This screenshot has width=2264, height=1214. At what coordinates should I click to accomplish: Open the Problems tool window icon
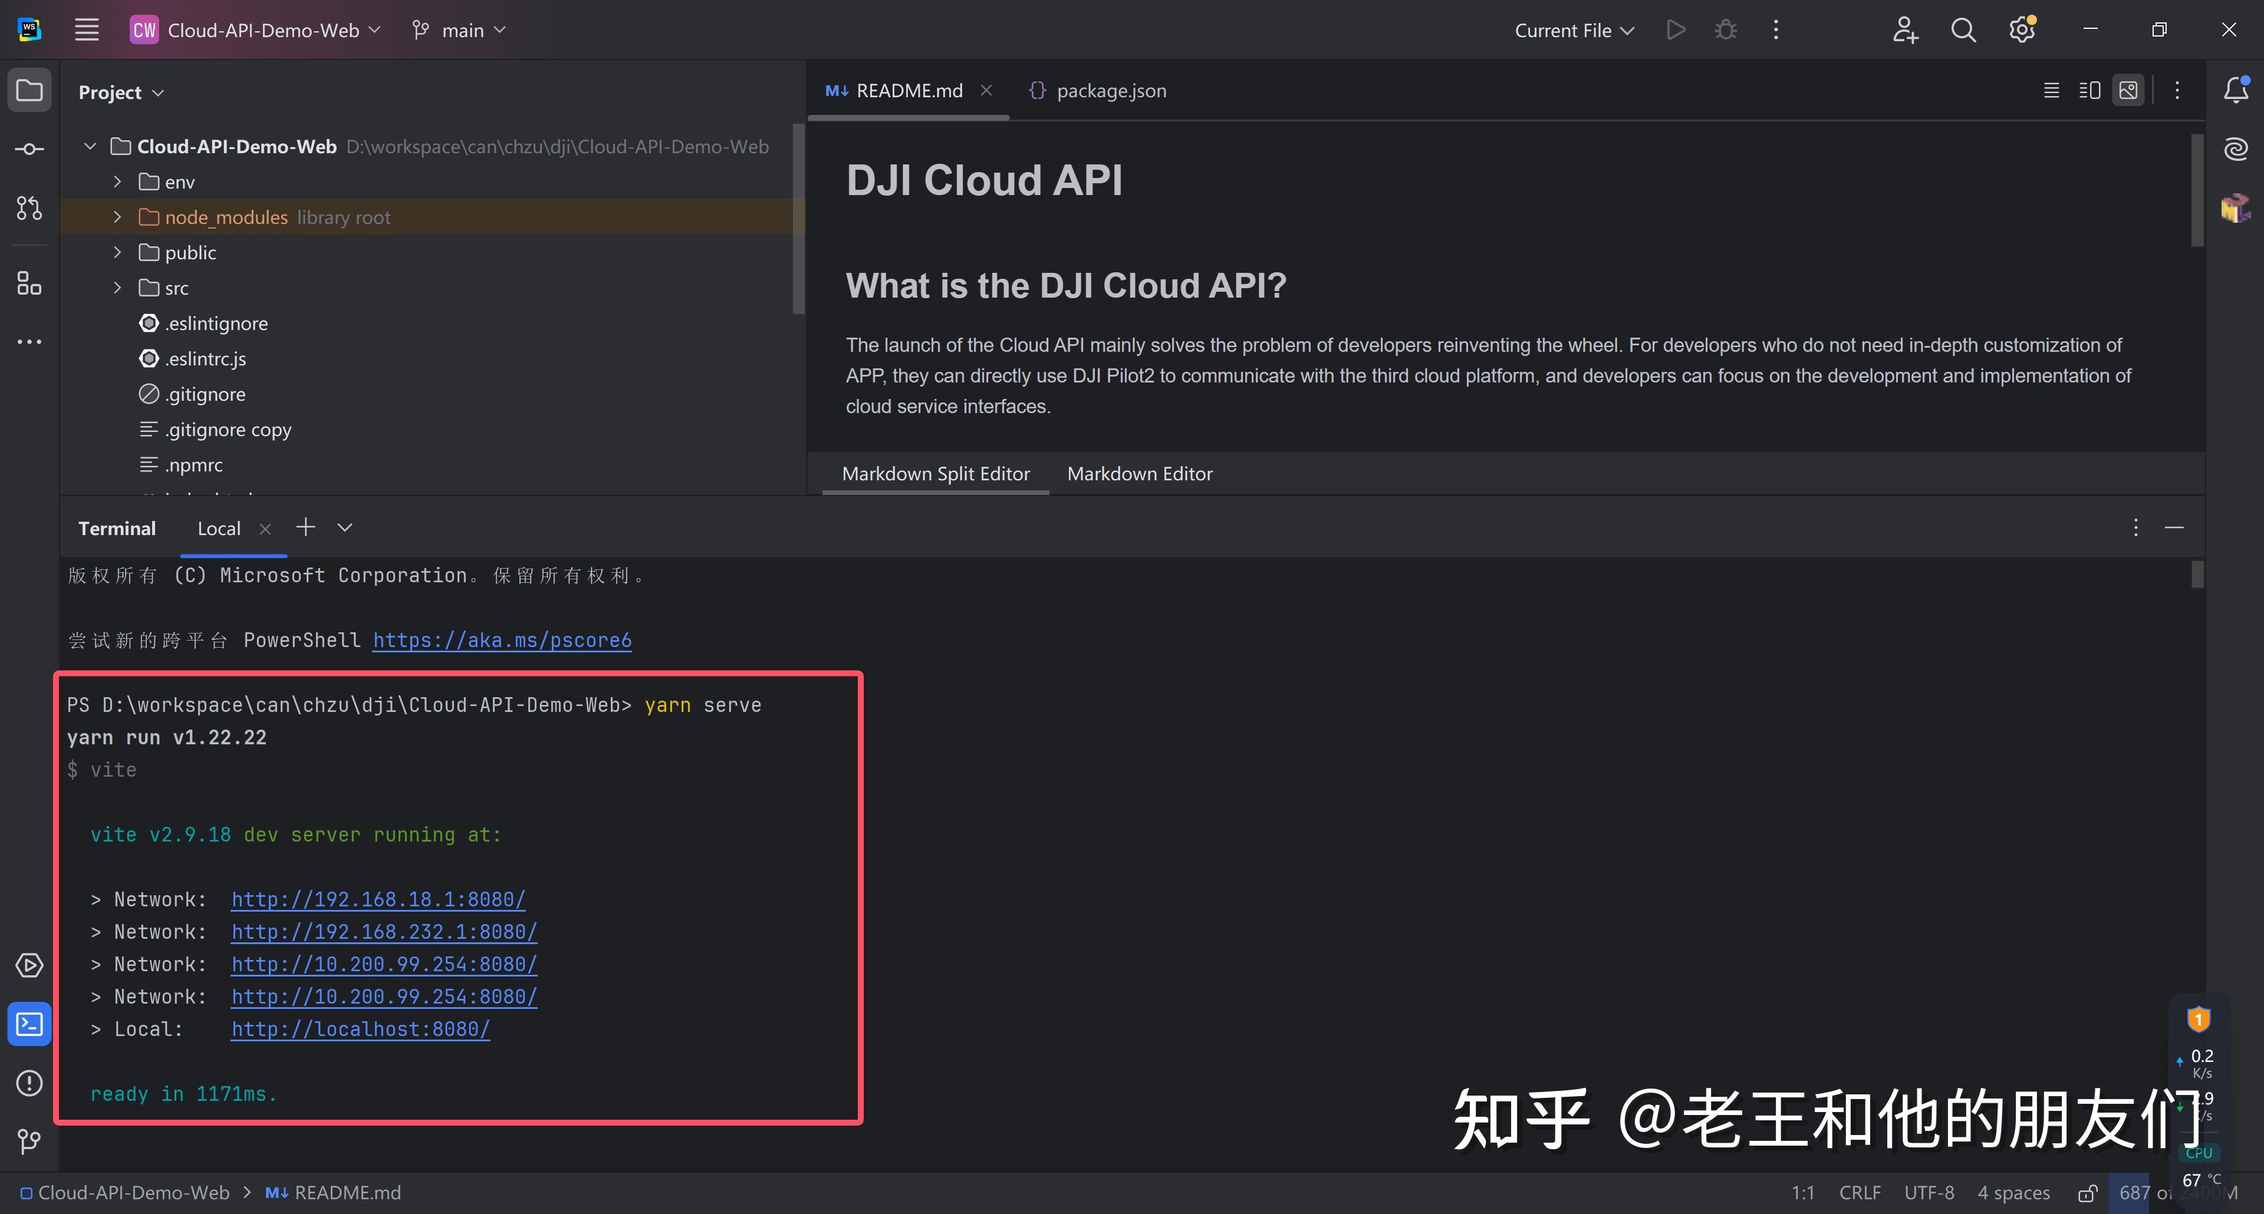29,1083
